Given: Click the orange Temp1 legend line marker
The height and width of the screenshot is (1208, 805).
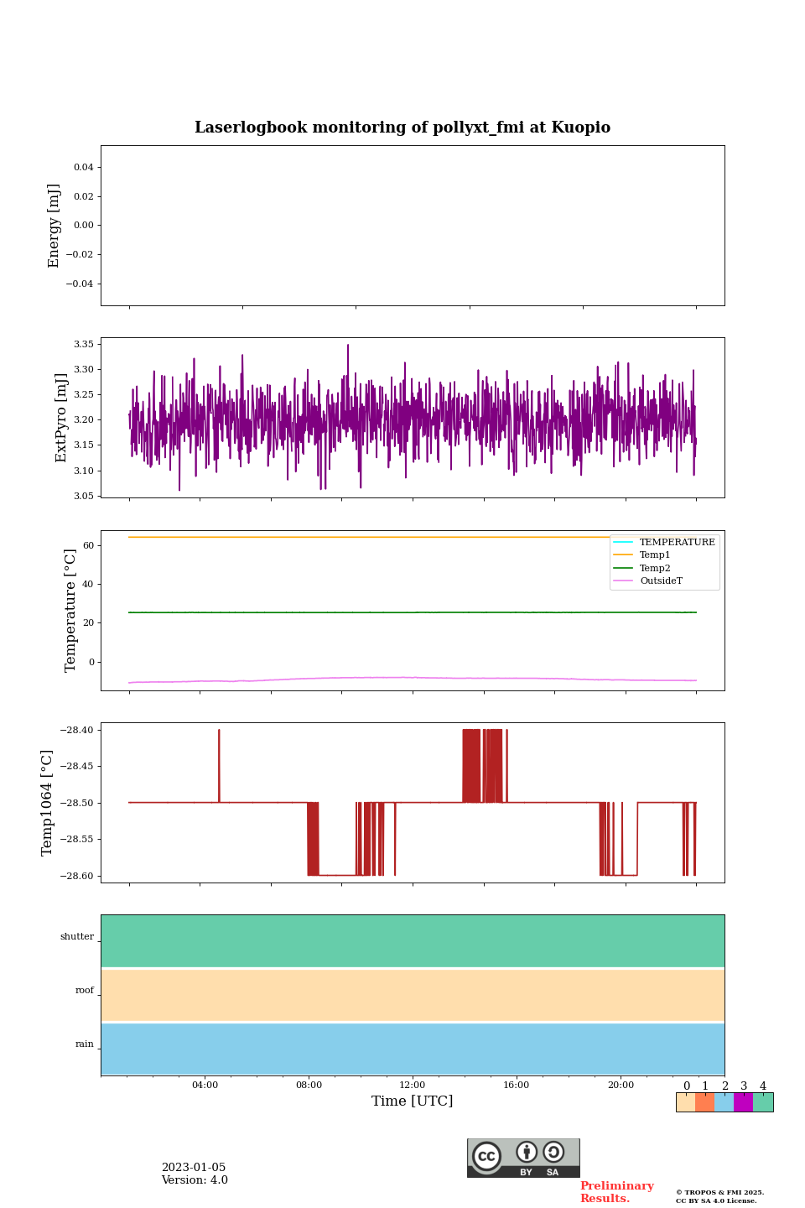Looking at the screenshot, I should 623,555.
